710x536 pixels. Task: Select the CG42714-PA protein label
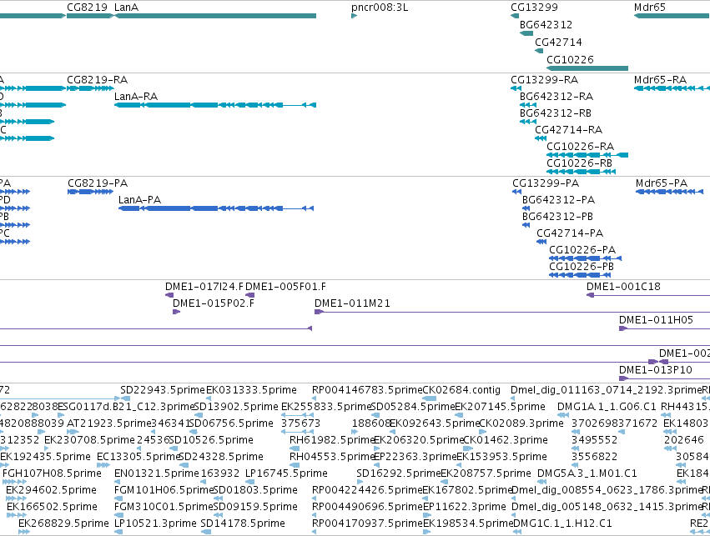570,233
